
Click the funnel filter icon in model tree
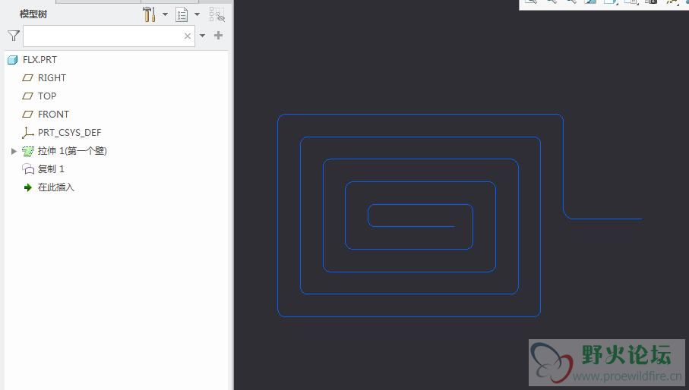coord(14,36)
